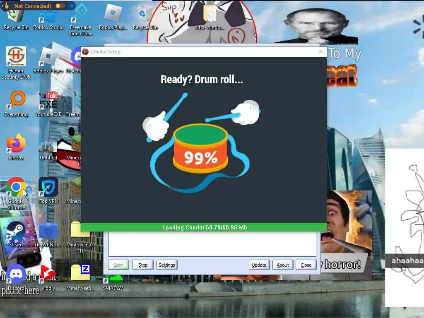424x318 pixels.
Task: Select the Untitled image file icon
Action: tap(48, 150)
